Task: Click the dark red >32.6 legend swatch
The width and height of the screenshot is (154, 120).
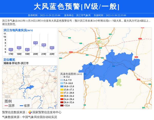Action: click(62, 105)
